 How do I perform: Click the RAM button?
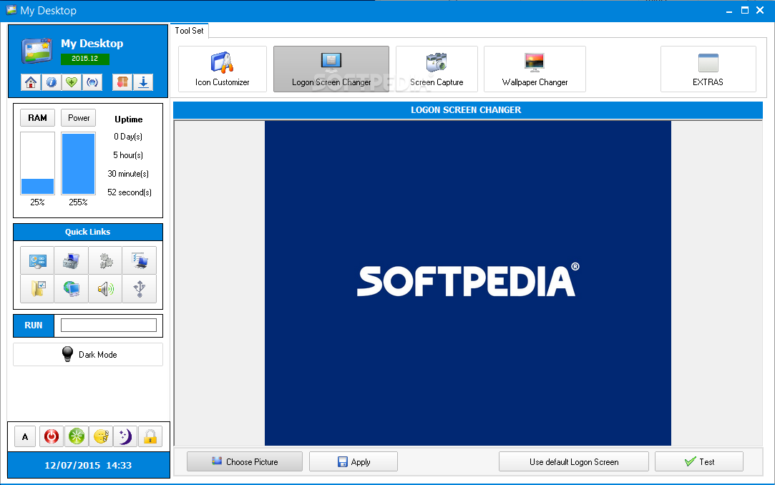click(37, 117)
